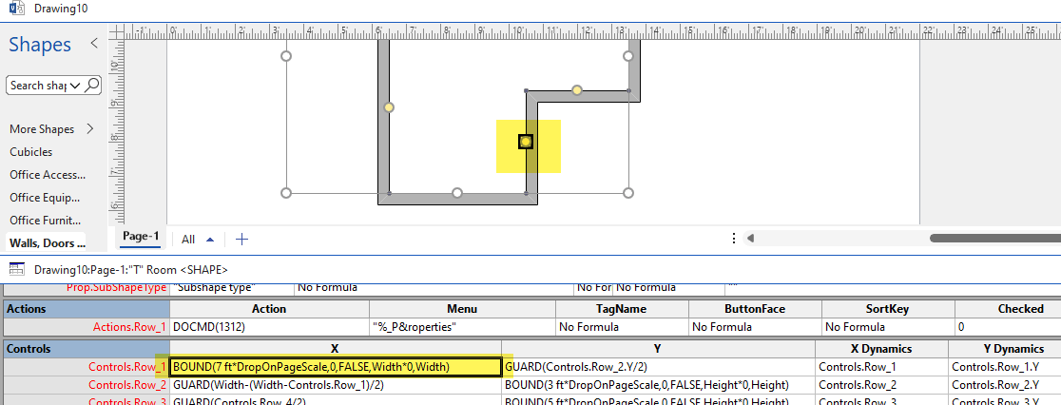This screenshot has height=405, width=1061.
Task: Click the yellow control handle on left wall
Action: point(389,107)
